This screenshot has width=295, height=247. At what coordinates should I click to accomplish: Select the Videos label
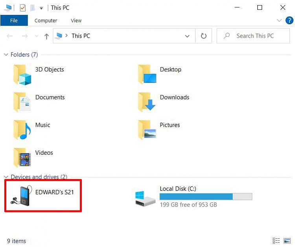click(44, 153)
